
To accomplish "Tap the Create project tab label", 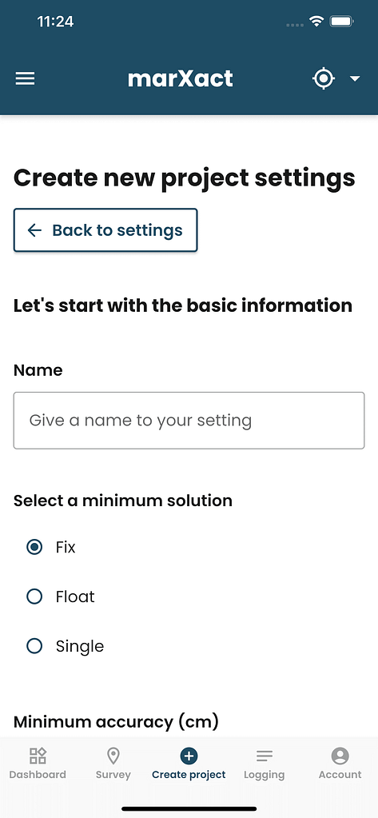I will click(x=189, y=775).
